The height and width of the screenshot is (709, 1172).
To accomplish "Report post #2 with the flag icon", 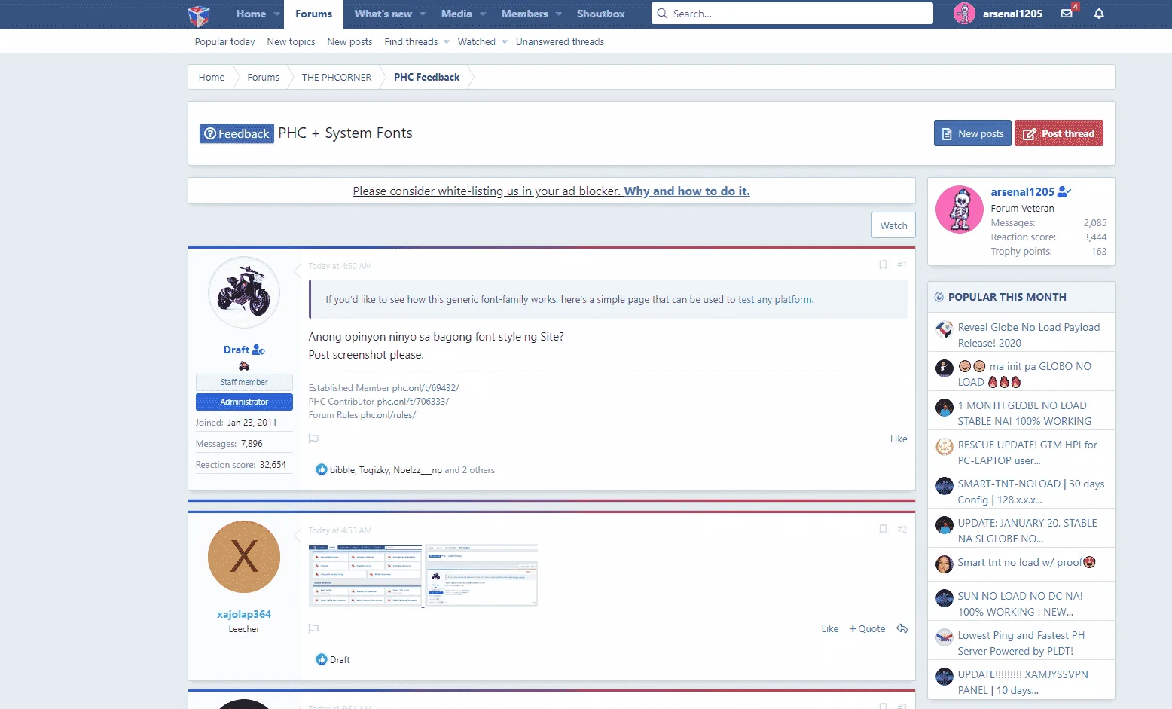I will [x=313, y=628].
